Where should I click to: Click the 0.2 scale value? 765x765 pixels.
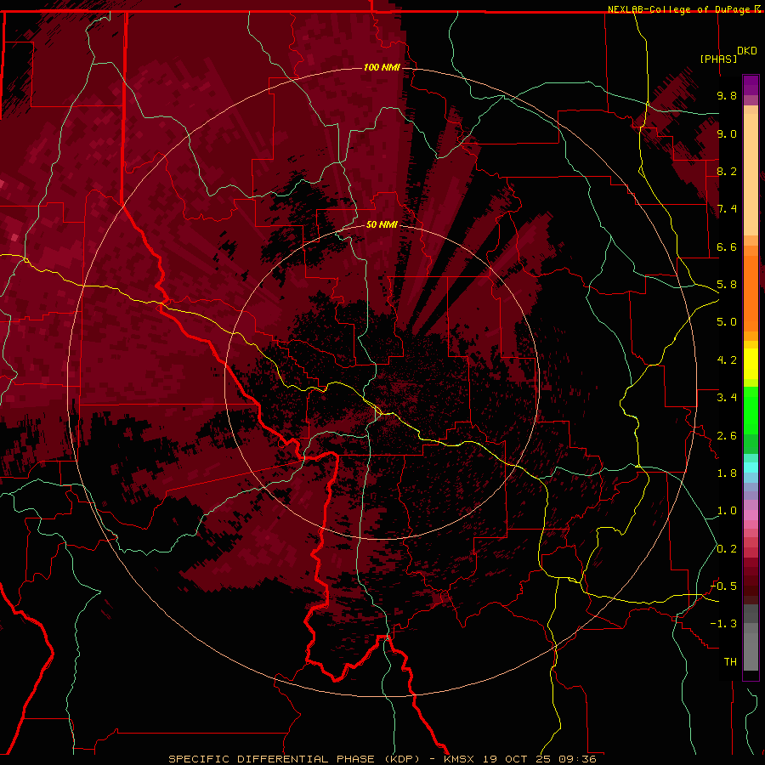click(727, 549)
